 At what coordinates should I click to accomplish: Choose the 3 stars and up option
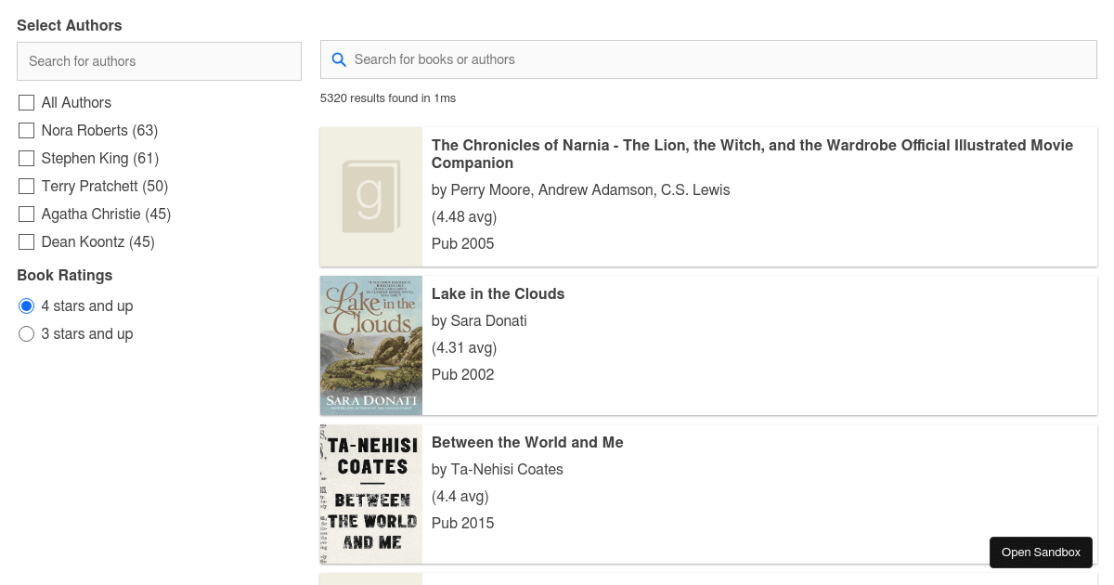[x=27, y=333]
